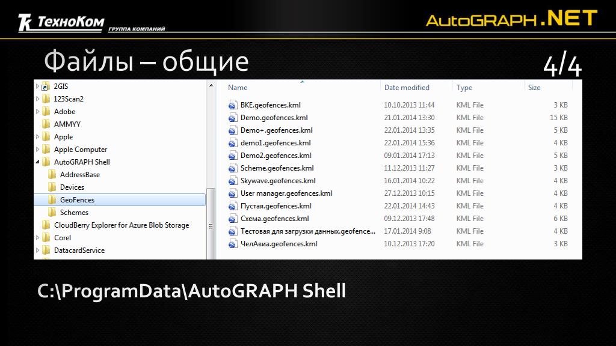The image size is (616, 346).
Task: Select file name Skywave.geofences.kml
Action: pos(278,180)
